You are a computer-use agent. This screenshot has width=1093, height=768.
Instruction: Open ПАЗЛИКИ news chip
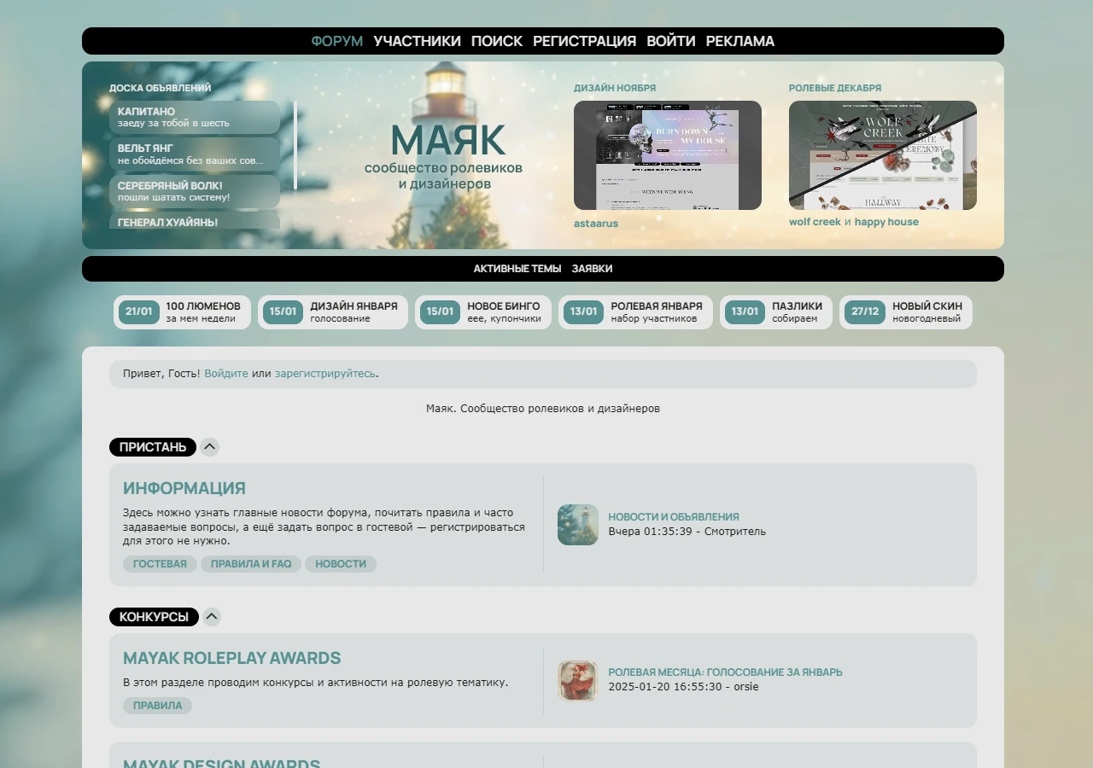[x=776, y=312]
